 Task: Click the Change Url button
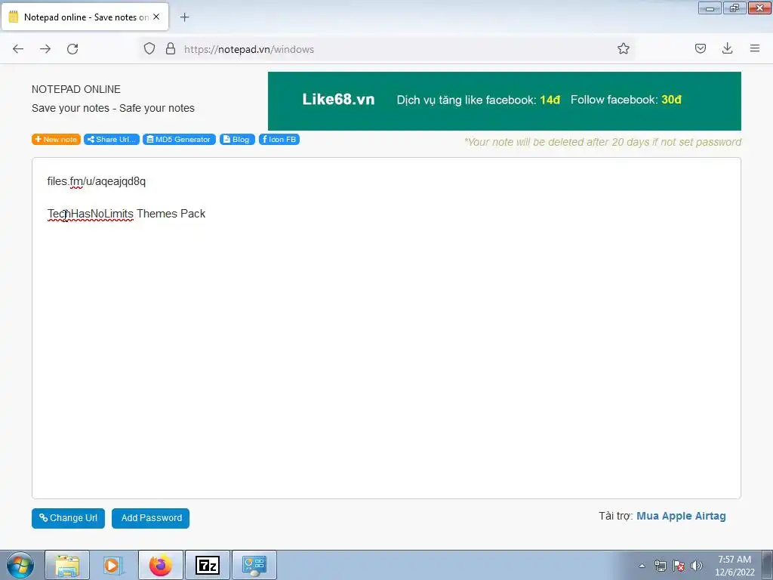[68, 518]
